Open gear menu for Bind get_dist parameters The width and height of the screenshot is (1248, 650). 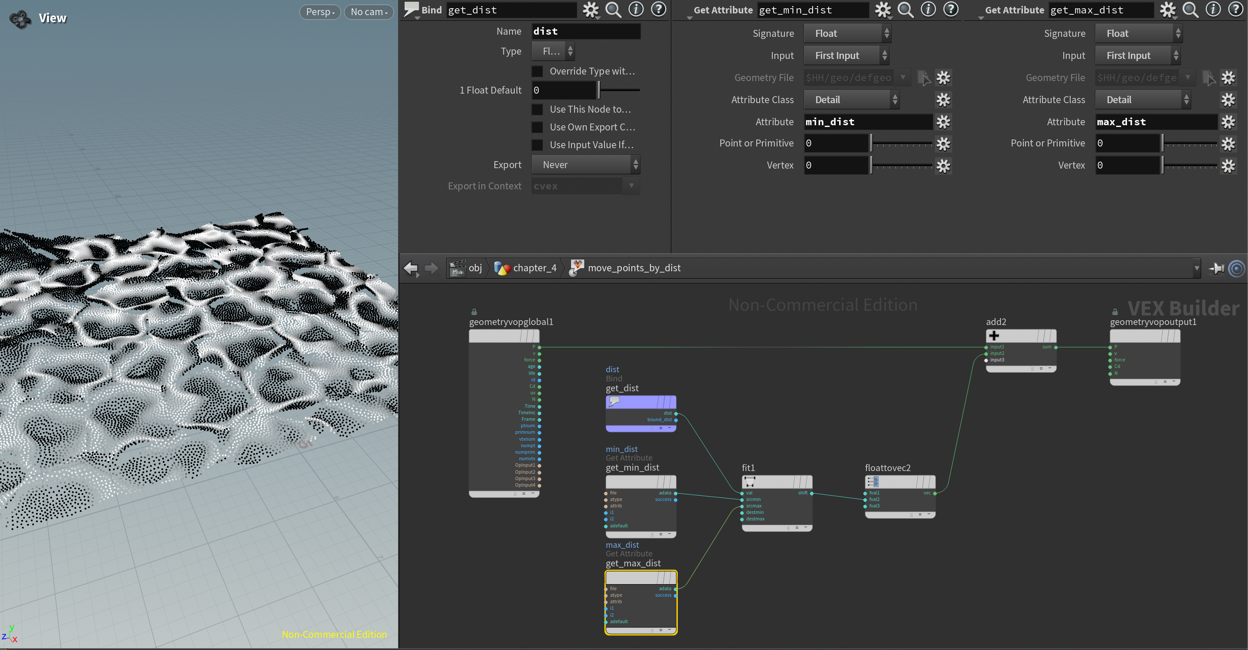point(591,10)
